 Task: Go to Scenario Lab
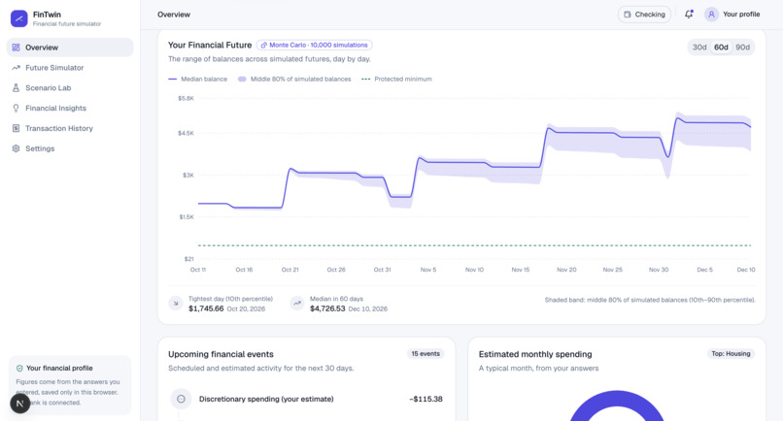tap(70, 88)
